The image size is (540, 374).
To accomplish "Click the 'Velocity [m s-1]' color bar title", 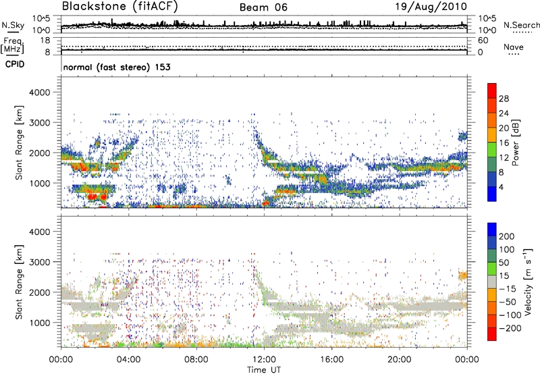I will tap(529, 282).
